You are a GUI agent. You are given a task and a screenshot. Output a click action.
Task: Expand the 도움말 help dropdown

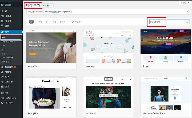point(185,3)
